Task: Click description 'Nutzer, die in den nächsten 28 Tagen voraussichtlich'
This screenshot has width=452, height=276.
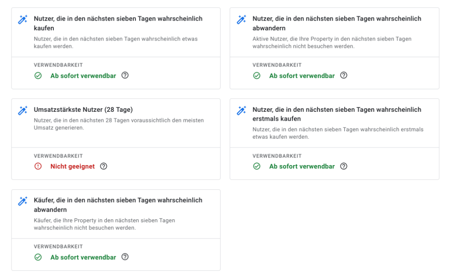Action: click(x=119, y=124)
